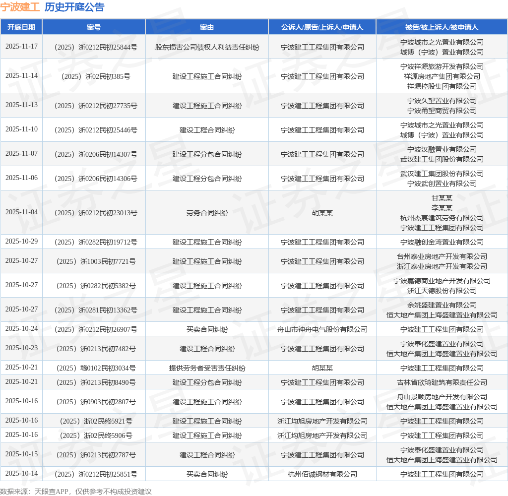Click 提供劳务者受害责任纠纷 cause cell

[x=207, y=368]
